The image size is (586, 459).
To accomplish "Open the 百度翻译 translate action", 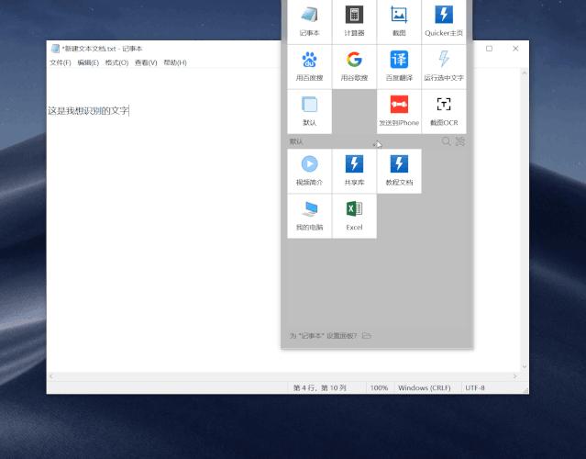I will pos(399,67).
